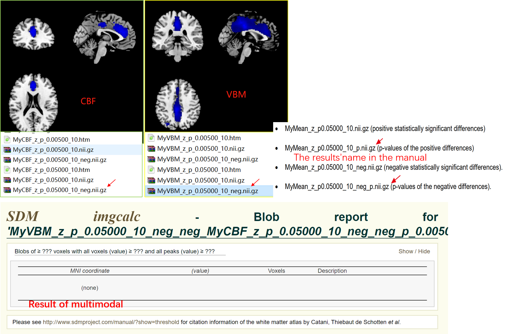Click the MyVBM_z_p_0.05000_10.htm page icon
The width and height of the screenshot is (507, 334).
pos(151,170)
